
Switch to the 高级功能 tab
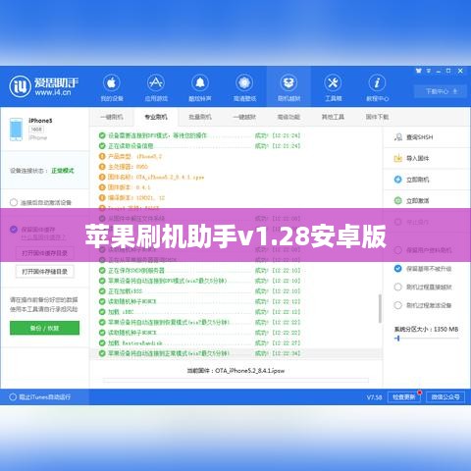(x=288, y=117)
